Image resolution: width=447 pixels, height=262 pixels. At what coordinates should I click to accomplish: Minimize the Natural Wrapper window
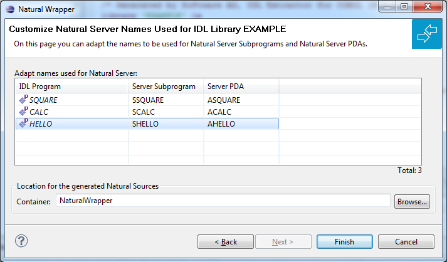(x=387, y=7)
